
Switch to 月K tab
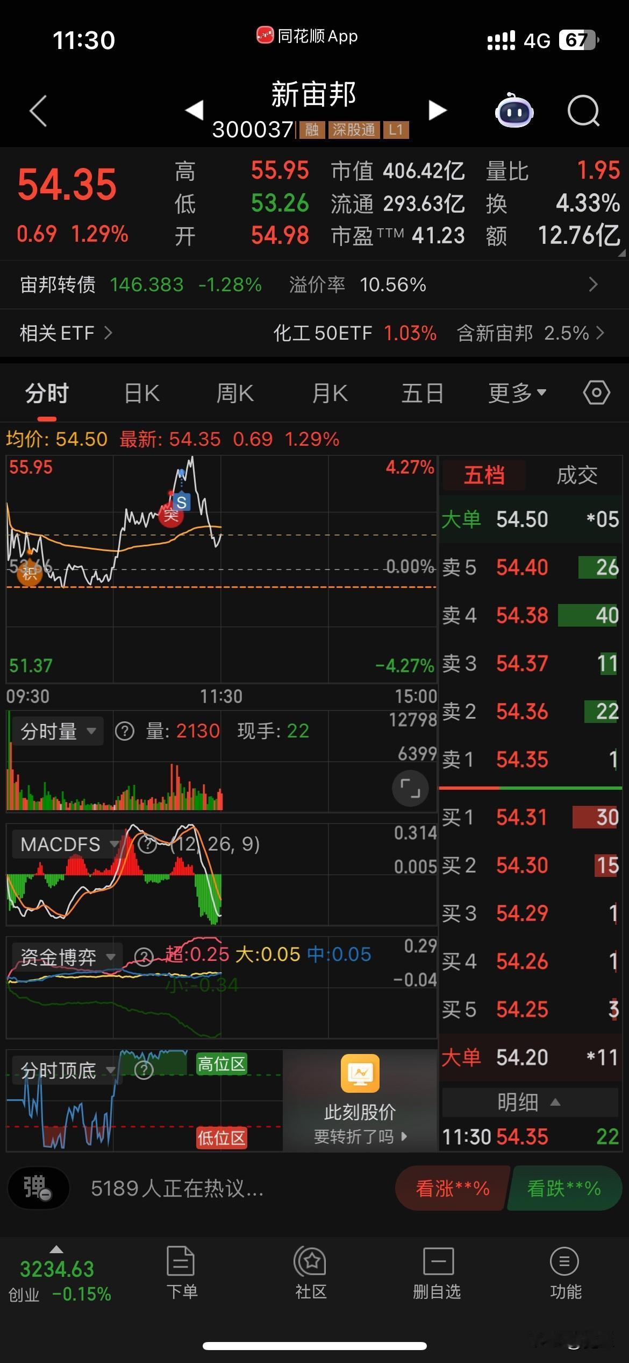(330, 393)
